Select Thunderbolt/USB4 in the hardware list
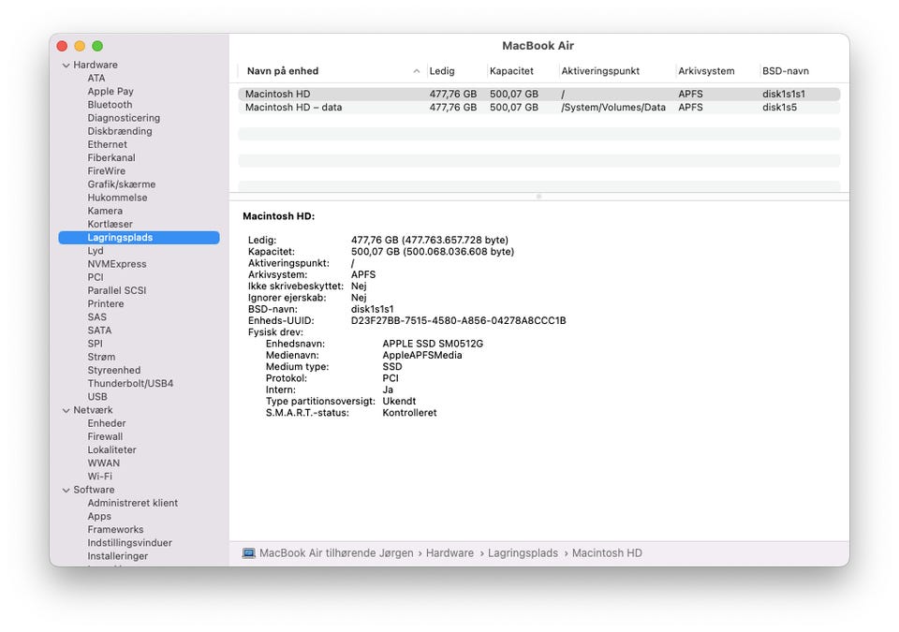 tap(130, 383)
